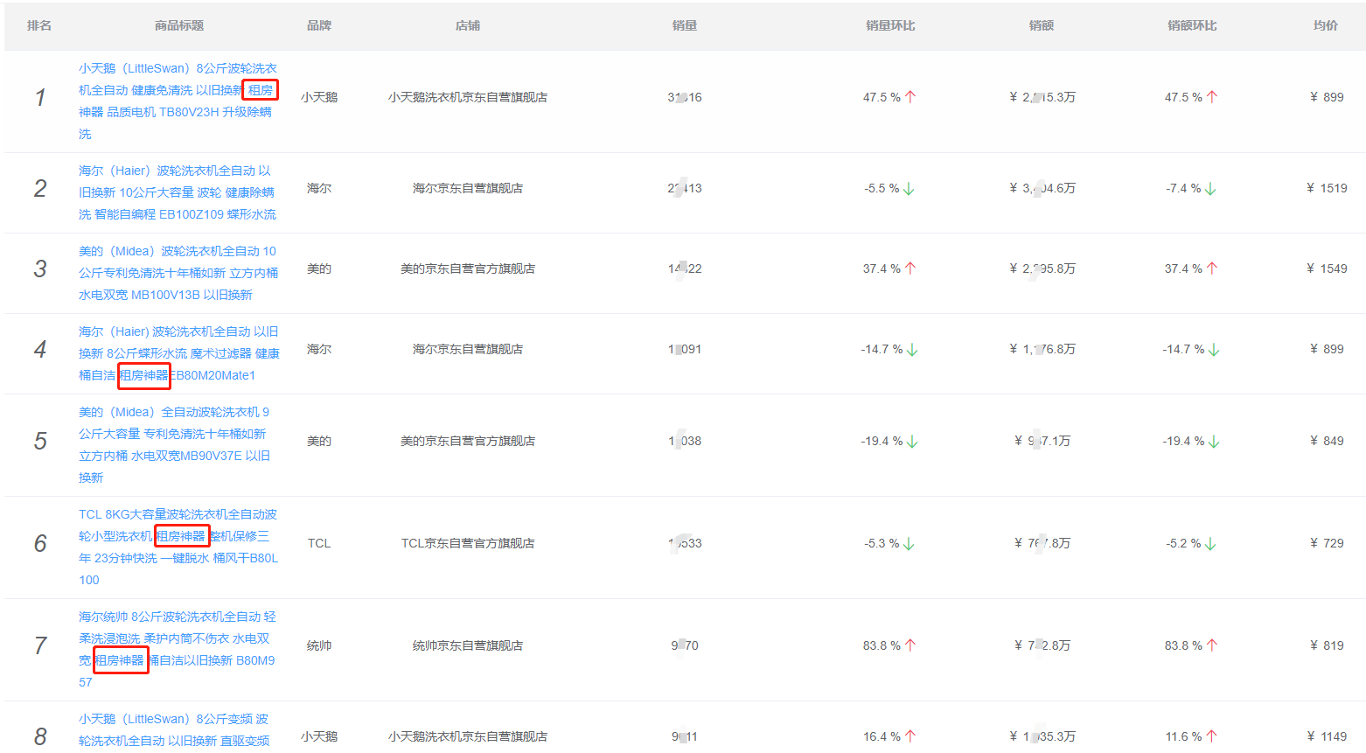This screenshot has width=1366, height=753.
Task: Click the red up arrow beside 83.8% in 销额环比
Action: [1212, 645]
